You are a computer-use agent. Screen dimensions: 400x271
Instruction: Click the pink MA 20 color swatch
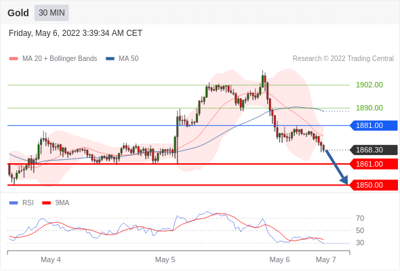tap(14, 59)
